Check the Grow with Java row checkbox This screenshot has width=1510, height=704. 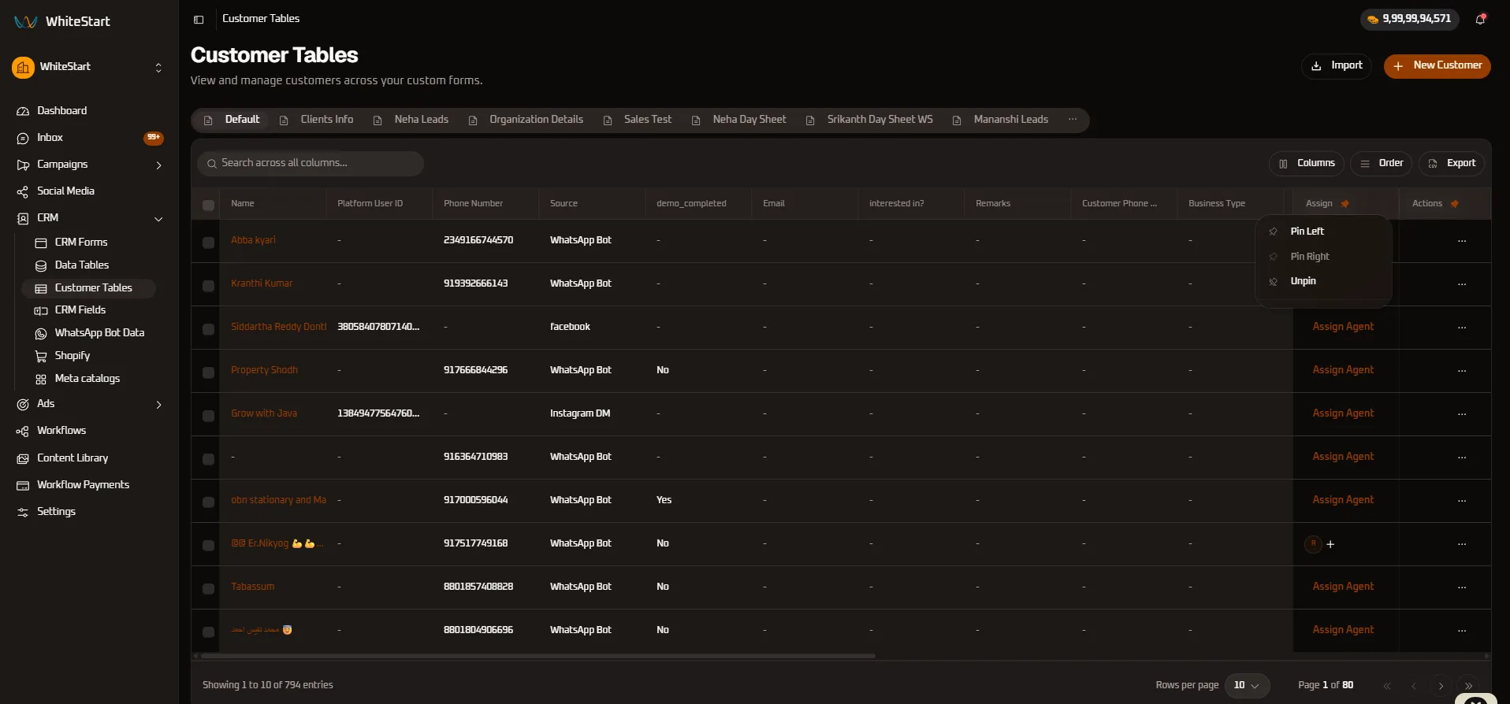(x=208, y=416)
